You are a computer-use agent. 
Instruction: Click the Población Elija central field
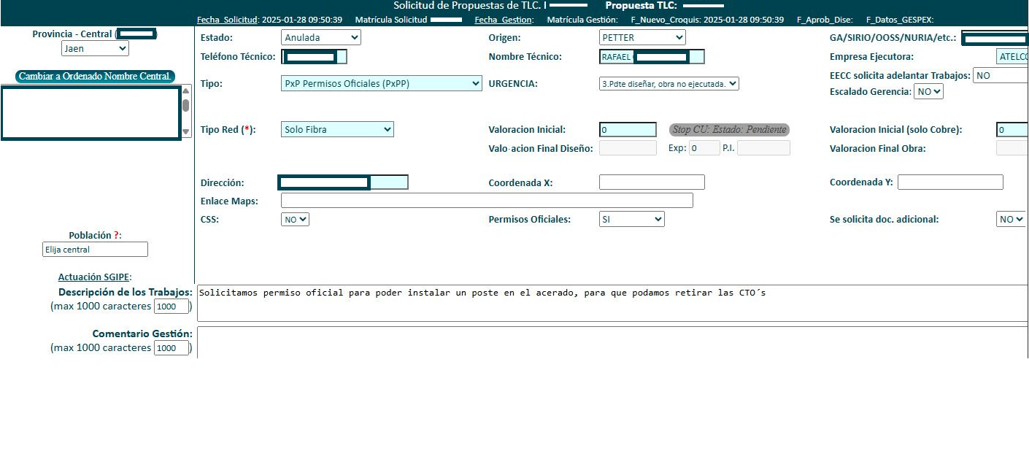coord(95,250)
